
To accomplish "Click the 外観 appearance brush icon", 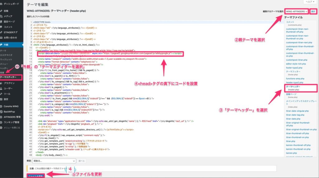I will click(1, 45).
